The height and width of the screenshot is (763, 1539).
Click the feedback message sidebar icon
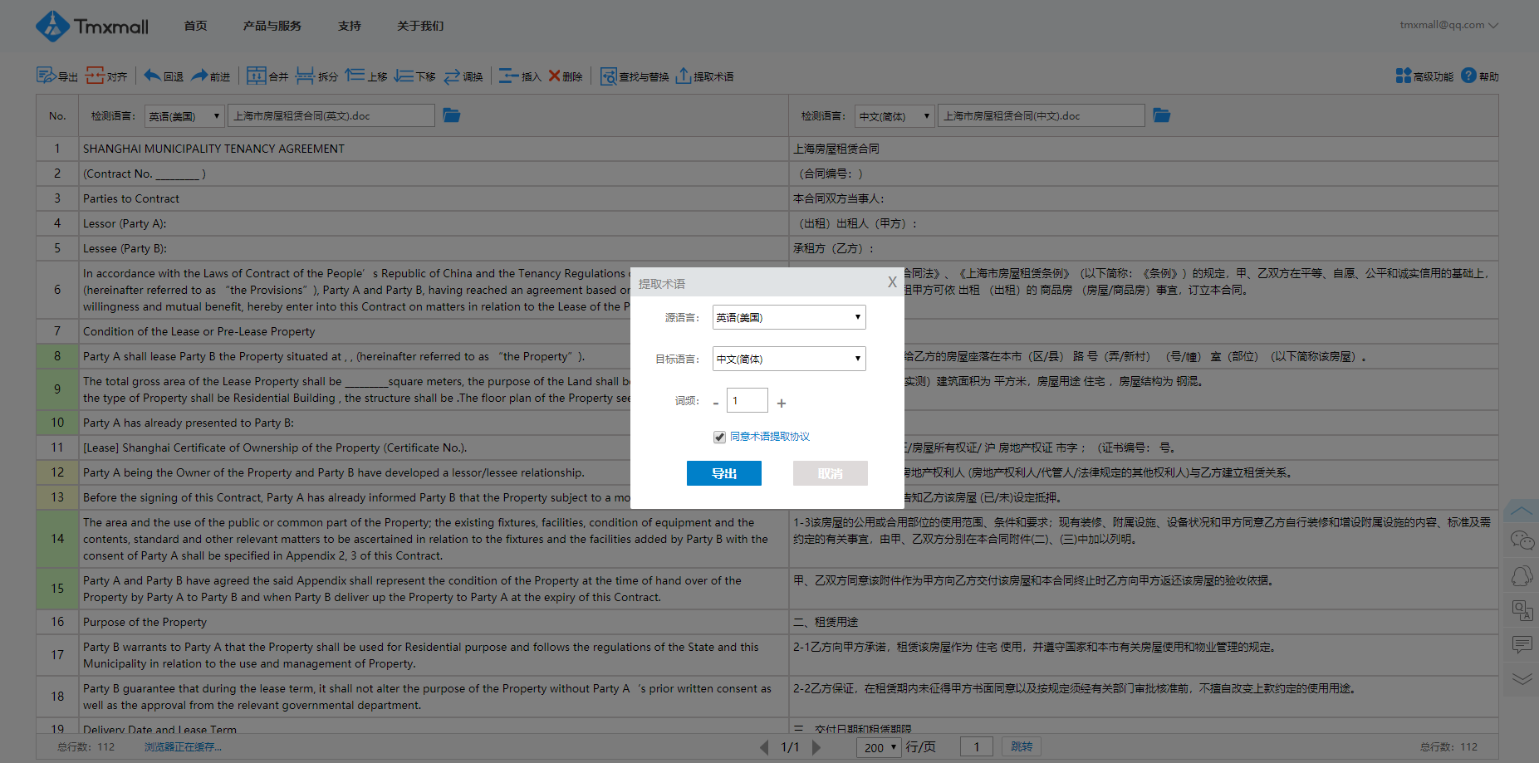1522,644
